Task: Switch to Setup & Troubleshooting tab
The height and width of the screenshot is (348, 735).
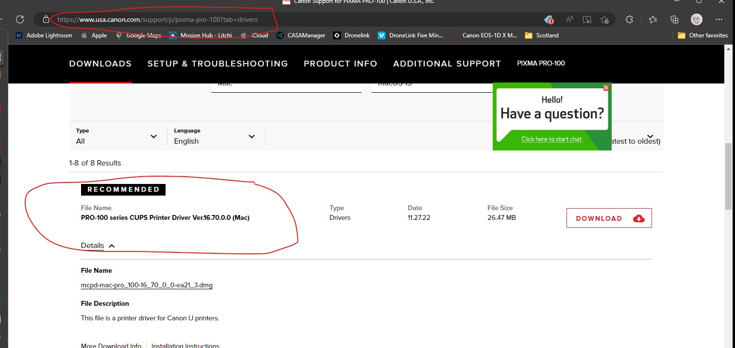Action: coord(217,64)
